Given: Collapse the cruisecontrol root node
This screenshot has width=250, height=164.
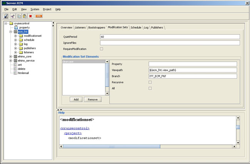Looking at the screenshot, I should [6, 23].
